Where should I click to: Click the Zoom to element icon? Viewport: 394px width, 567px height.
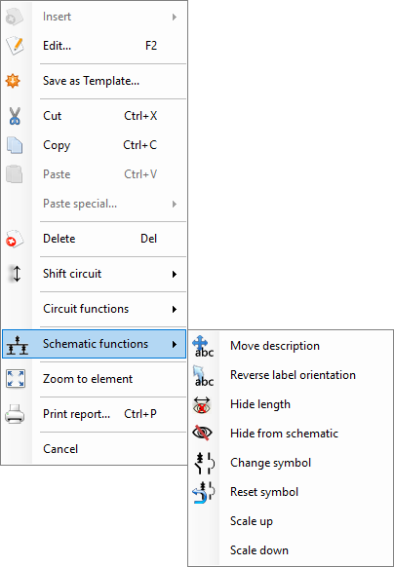[16, 379]
